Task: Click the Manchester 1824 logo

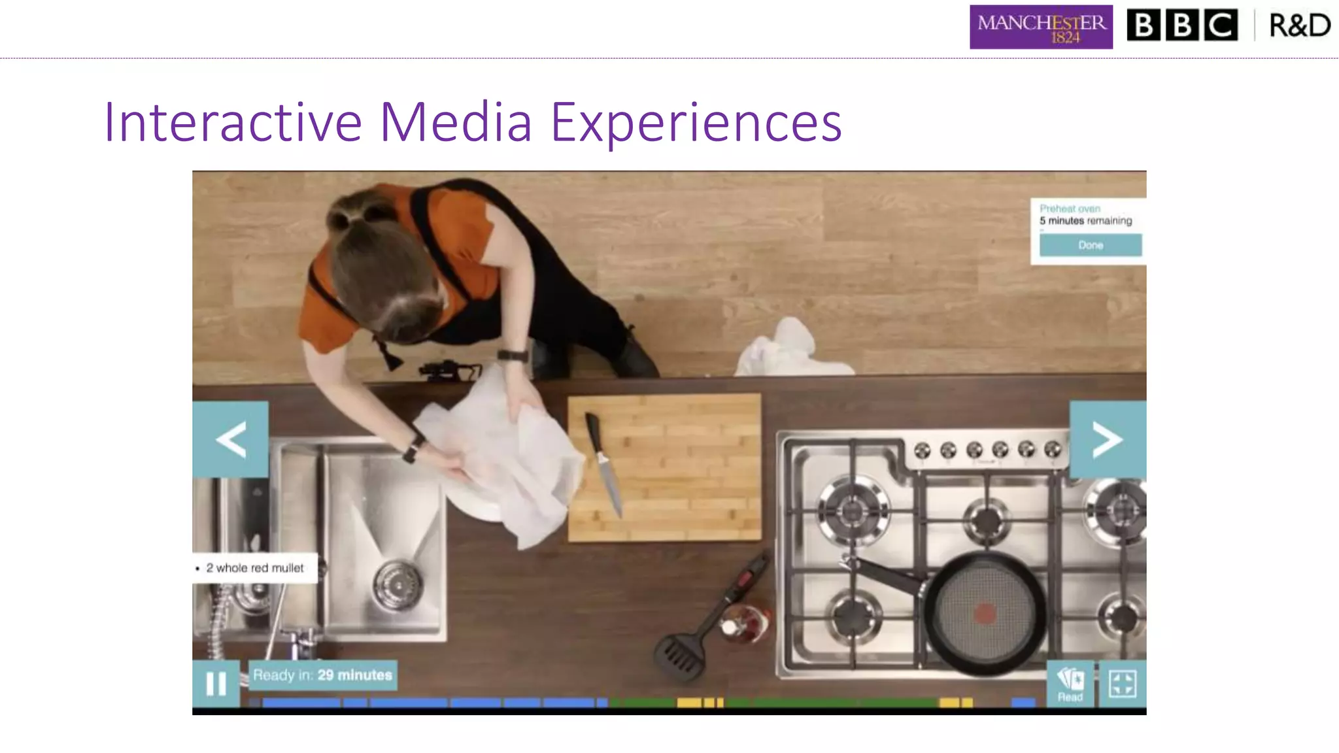Action: click(x=1041, y=27)
